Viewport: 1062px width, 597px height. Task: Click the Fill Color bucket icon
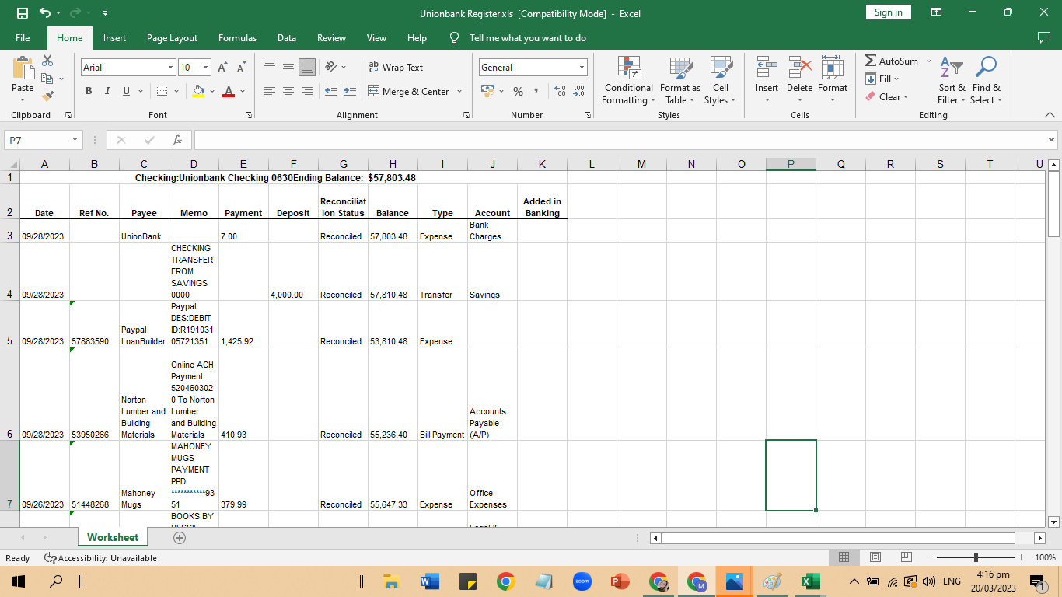(x=198, y=91)
